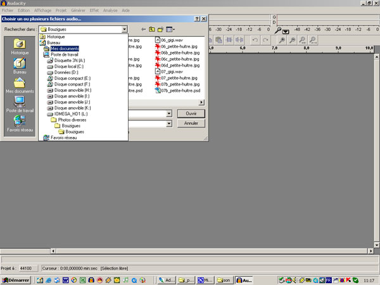
Task: Select Photos diverses folder in list
Action: [72, 120]
